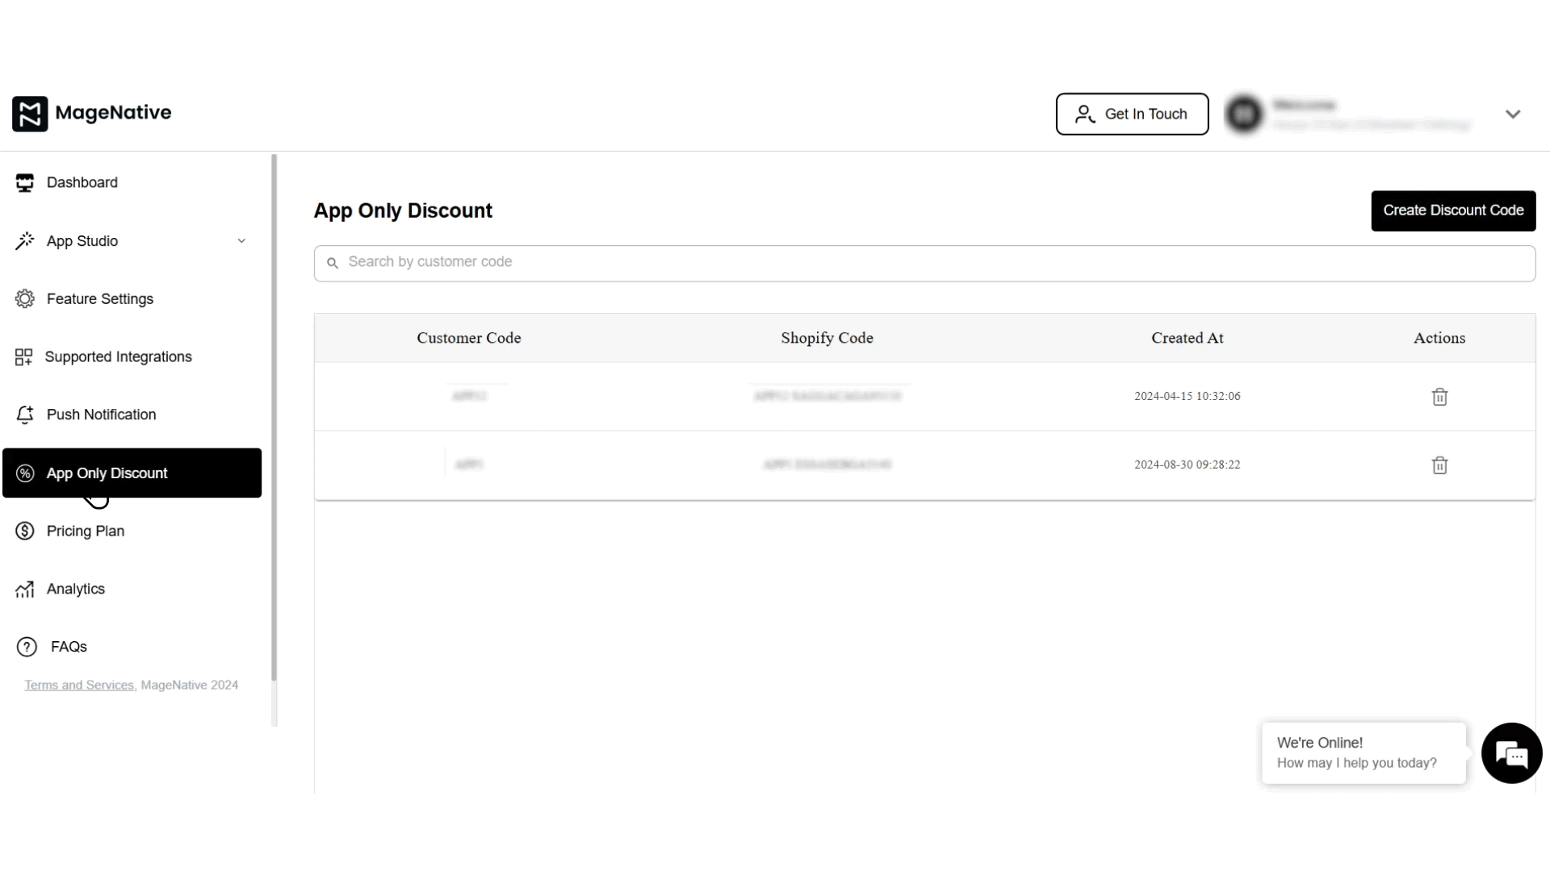
Task: Select the Push Notification bell icon
Action: coord(25,415)
